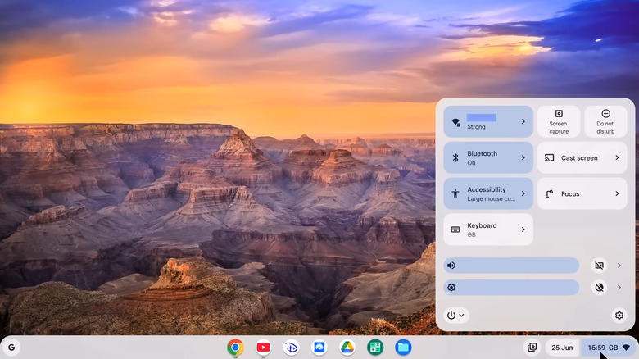Click the 15:59 status area clock

coord(596,348)
